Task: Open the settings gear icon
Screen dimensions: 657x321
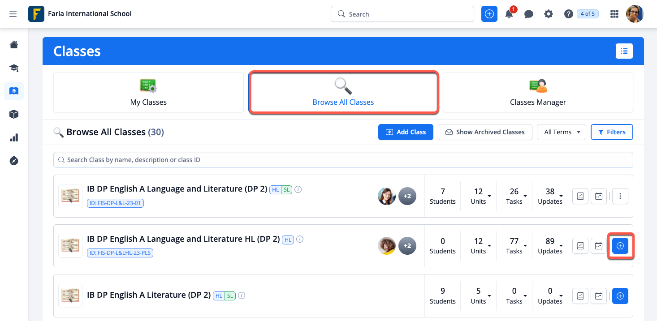Action: pos(549,14)
